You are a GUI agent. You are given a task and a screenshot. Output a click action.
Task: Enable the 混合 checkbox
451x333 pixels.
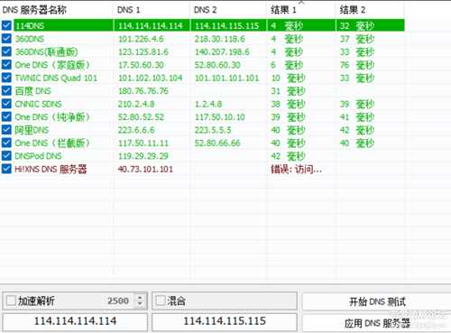pyautogui.click(x=161, y=301)
